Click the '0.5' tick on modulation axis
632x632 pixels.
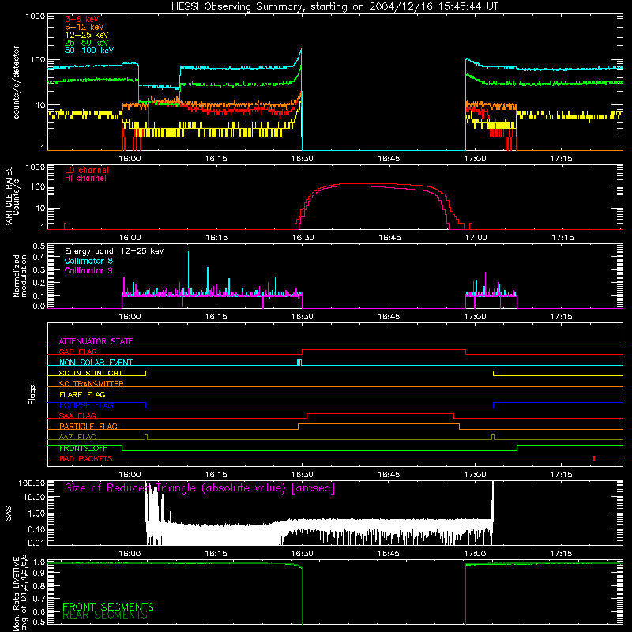pos(39,246)
